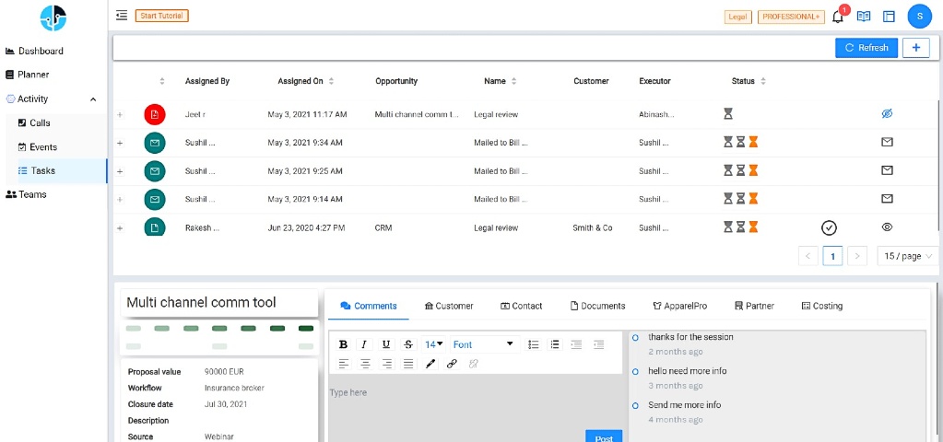This screenshot has width=943, height=442.
Task: Click the Refresh button
Action: pyautogui.click(x=866, y=48)
